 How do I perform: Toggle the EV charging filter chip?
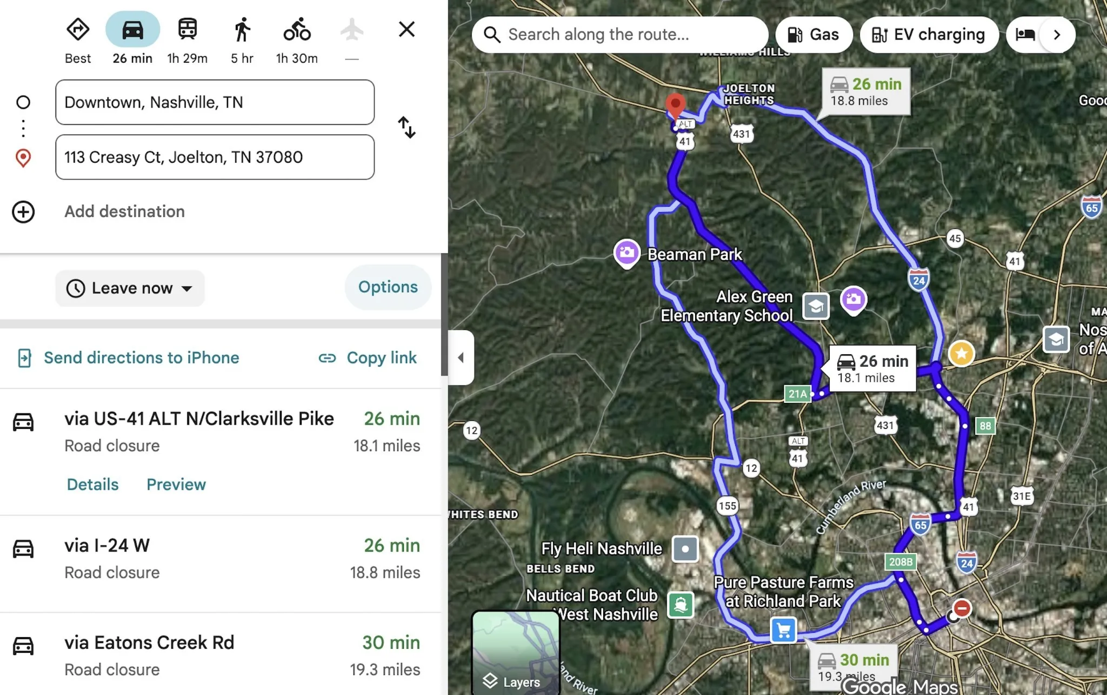tap(929, 35)
